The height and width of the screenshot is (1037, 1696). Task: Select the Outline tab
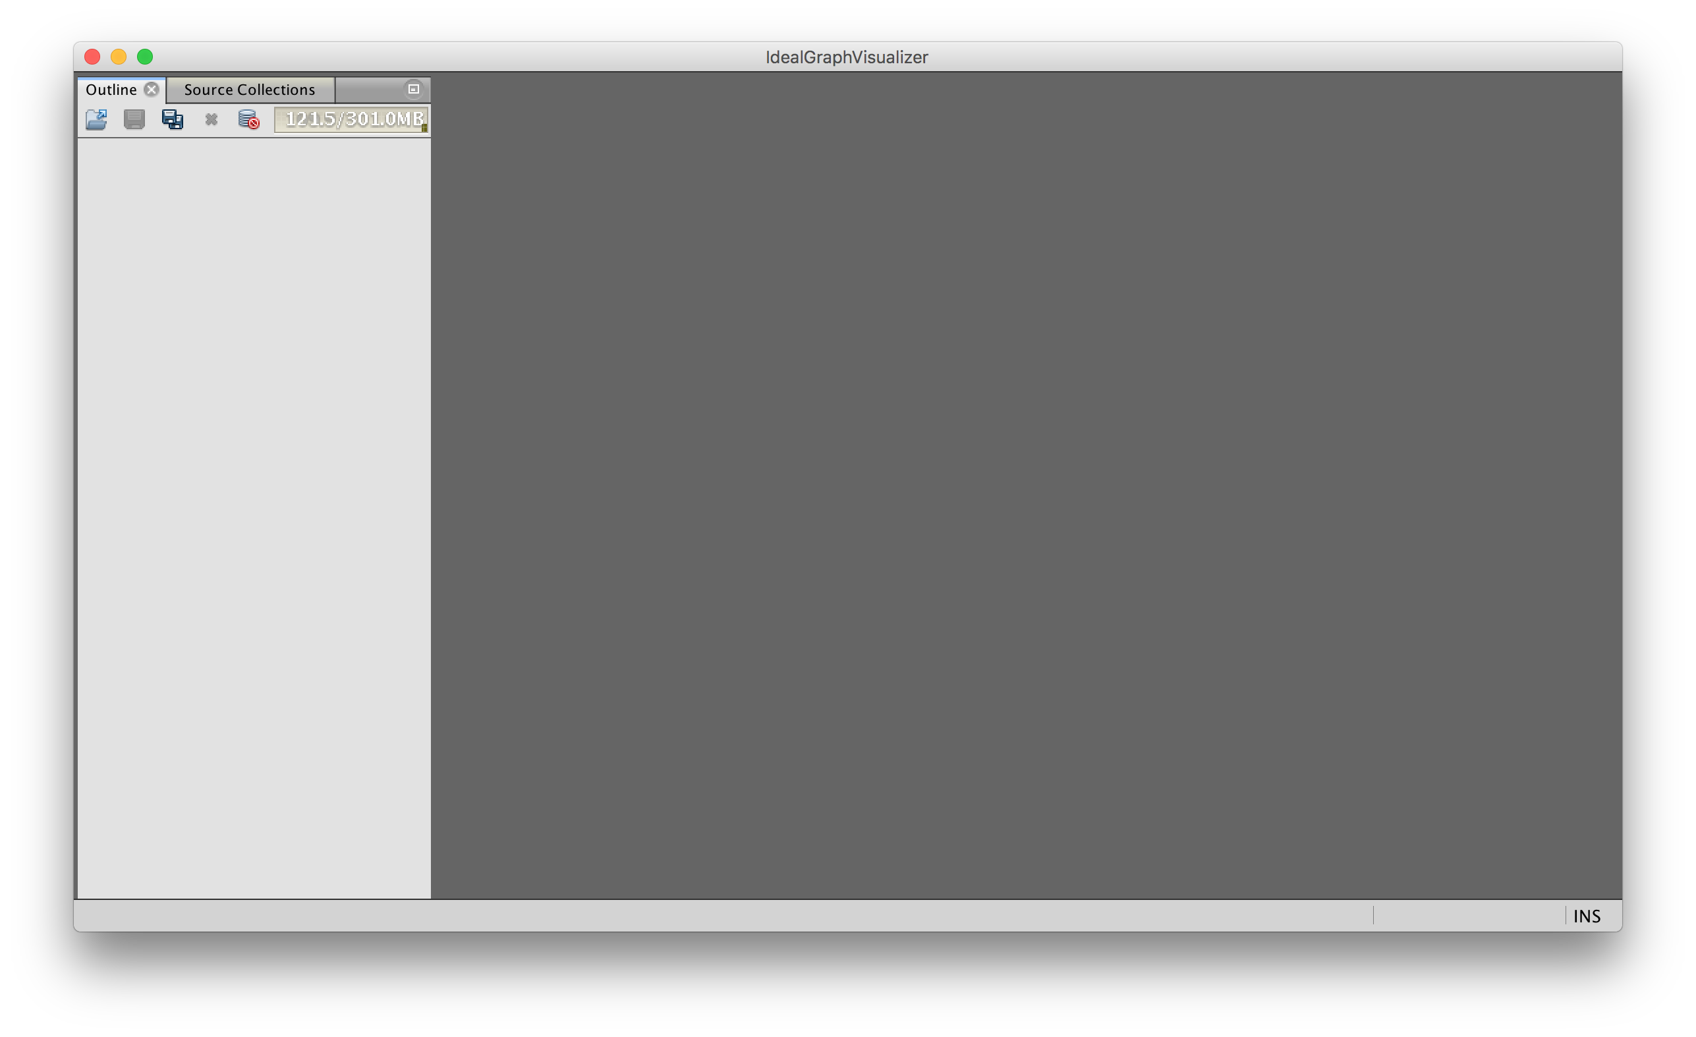(114, 88)
